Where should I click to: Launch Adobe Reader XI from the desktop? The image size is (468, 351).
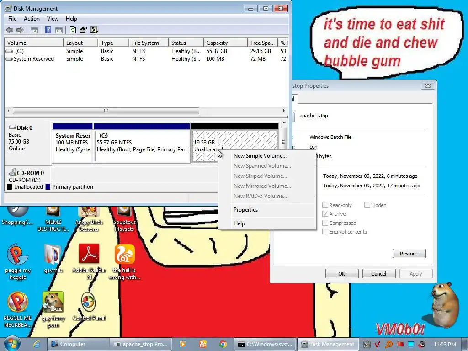(x=89, y=261)
